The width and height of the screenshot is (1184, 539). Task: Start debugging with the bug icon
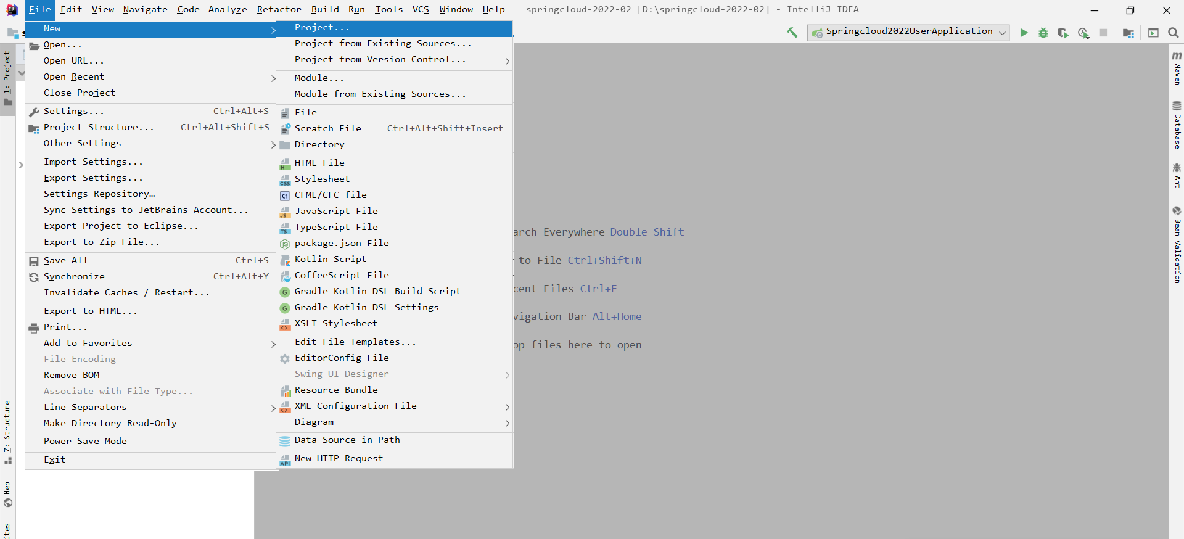[x=1043, y=33]
